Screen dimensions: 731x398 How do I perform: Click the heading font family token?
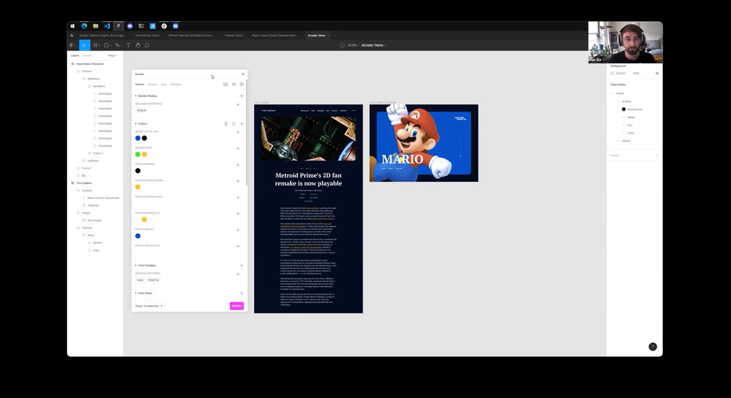point(154,280)
